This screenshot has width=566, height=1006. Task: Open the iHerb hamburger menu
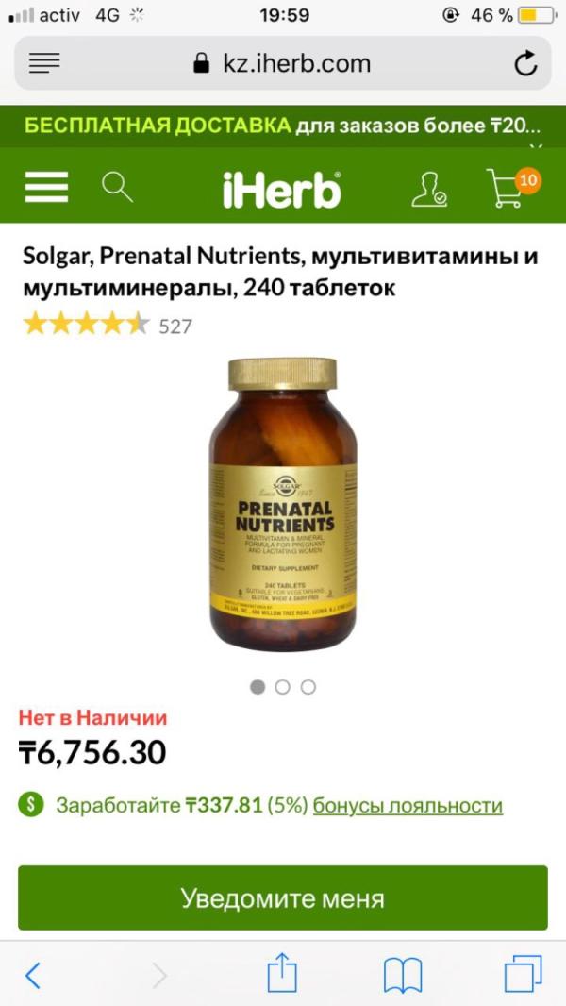(46, 187)
